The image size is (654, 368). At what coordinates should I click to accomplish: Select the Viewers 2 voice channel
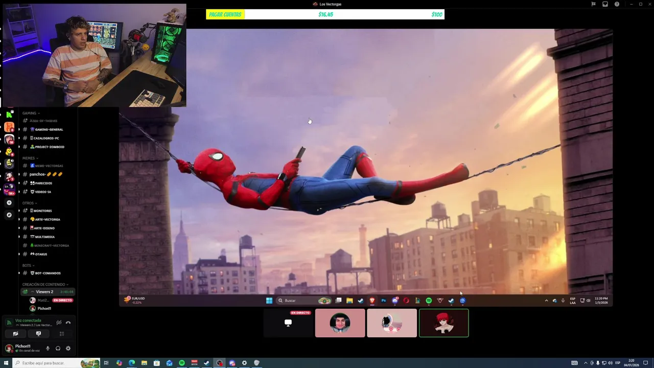47,292
